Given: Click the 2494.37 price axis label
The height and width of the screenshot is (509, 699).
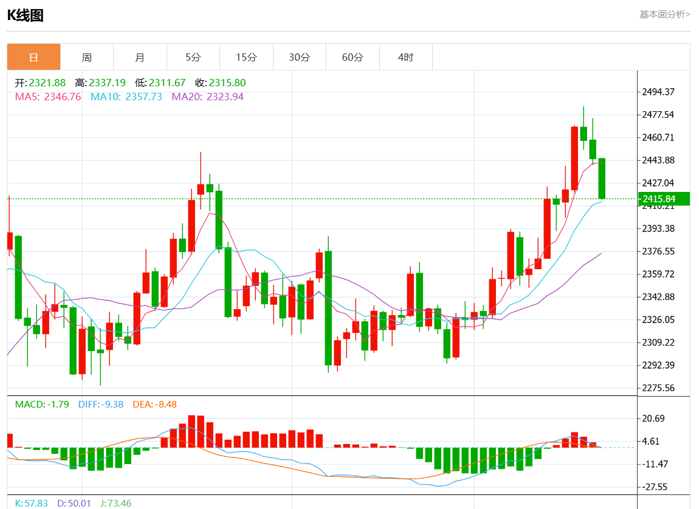Looking at the screenshot, I should [658, 92].
